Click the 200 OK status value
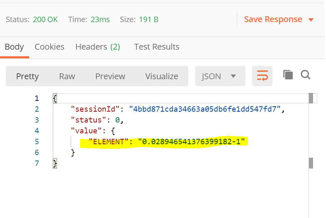 pos(45,20)
